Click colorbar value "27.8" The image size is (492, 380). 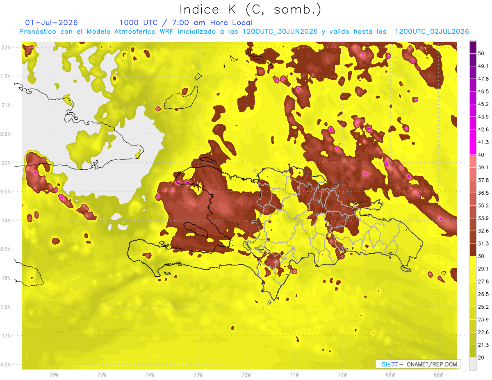[483, 282]
